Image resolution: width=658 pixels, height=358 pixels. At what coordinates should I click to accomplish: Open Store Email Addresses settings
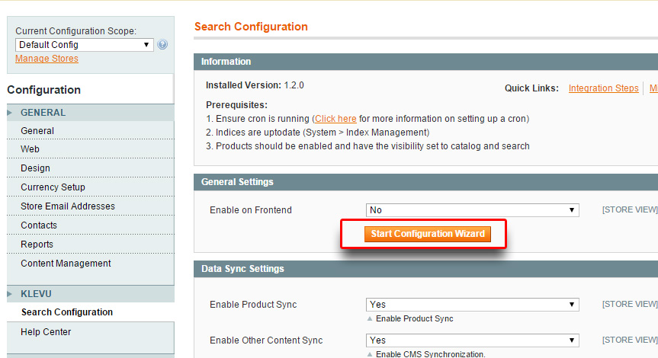[68, 206]
